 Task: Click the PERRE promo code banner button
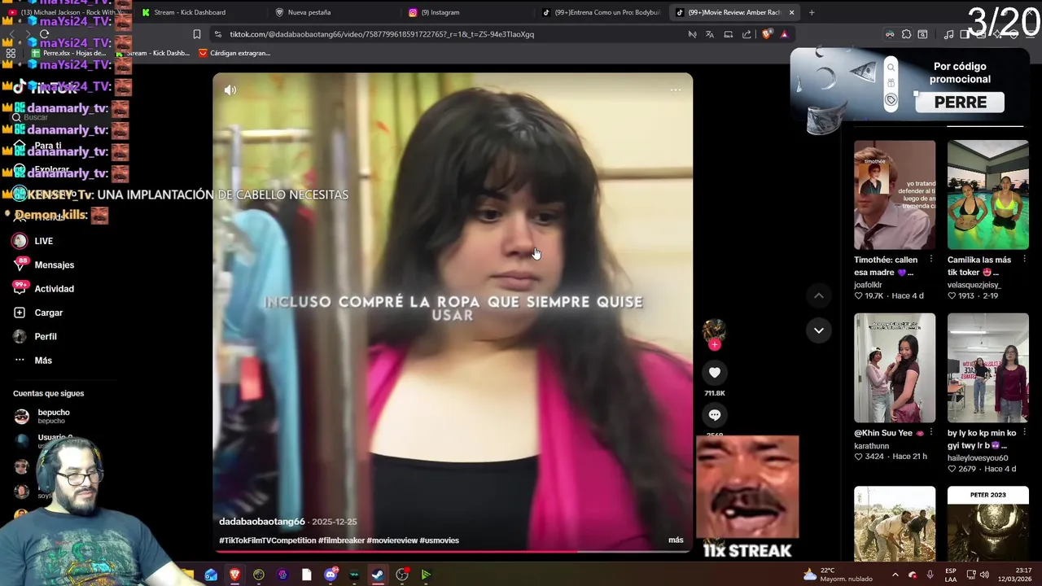click(961, 103)
